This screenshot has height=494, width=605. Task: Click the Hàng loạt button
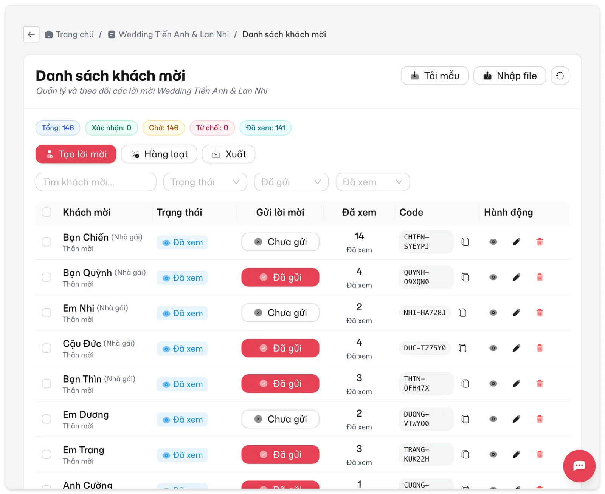(159, 154)
